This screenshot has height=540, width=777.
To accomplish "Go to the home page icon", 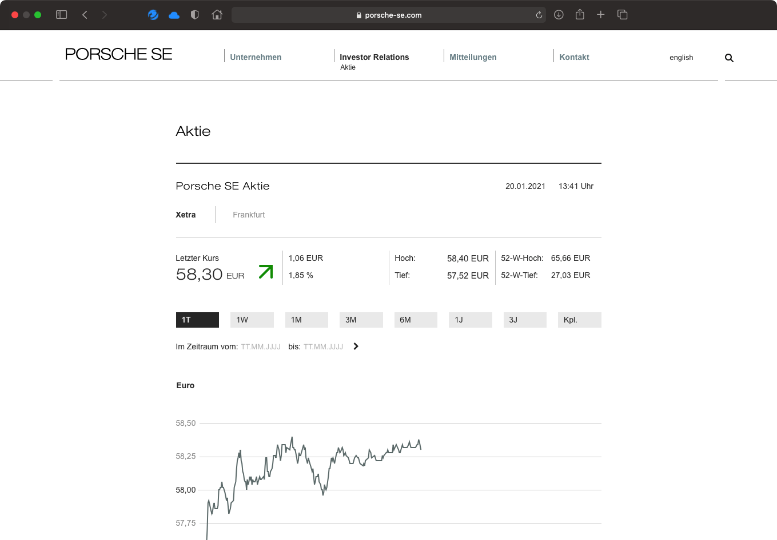I will (217, 15).
